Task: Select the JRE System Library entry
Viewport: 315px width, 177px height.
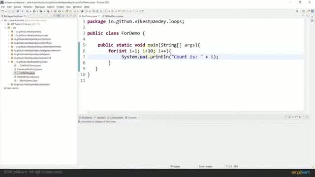Action: point(21,24)
